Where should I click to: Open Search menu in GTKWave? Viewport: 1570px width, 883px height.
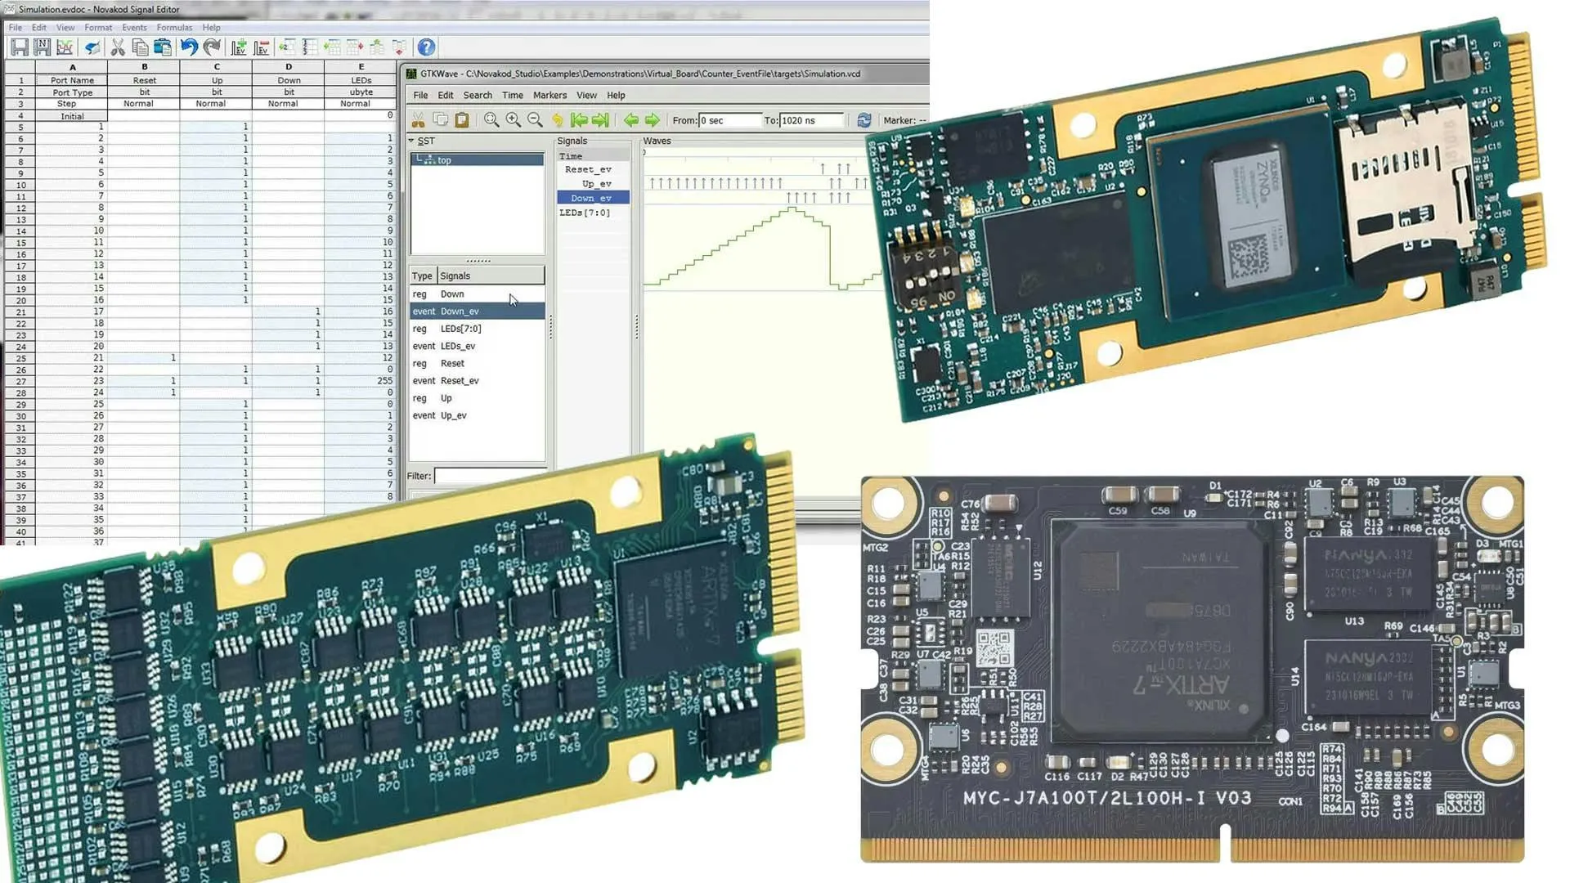pos(478,96)
